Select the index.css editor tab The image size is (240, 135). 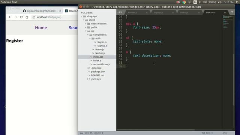211,12
